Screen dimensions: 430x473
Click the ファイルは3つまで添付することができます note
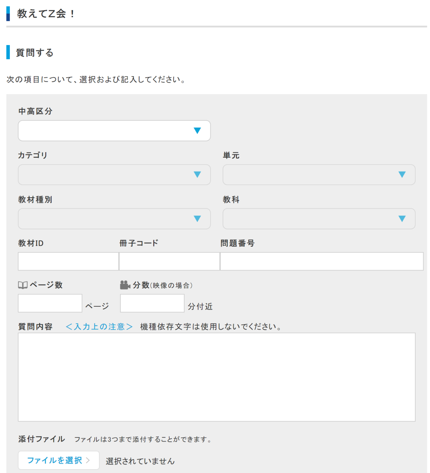pos(143,439)
